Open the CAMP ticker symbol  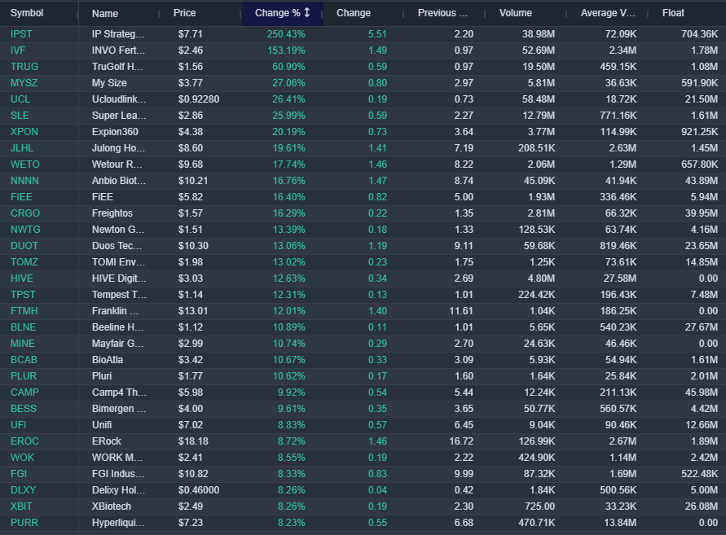click(24, 392)
